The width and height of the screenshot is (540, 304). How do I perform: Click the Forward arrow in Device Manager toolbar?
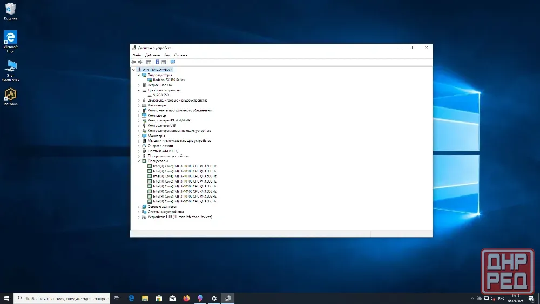140,62
